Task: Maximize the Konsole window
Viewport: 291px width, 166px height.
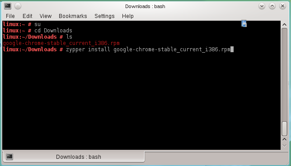Action: (x=272, y=6)
